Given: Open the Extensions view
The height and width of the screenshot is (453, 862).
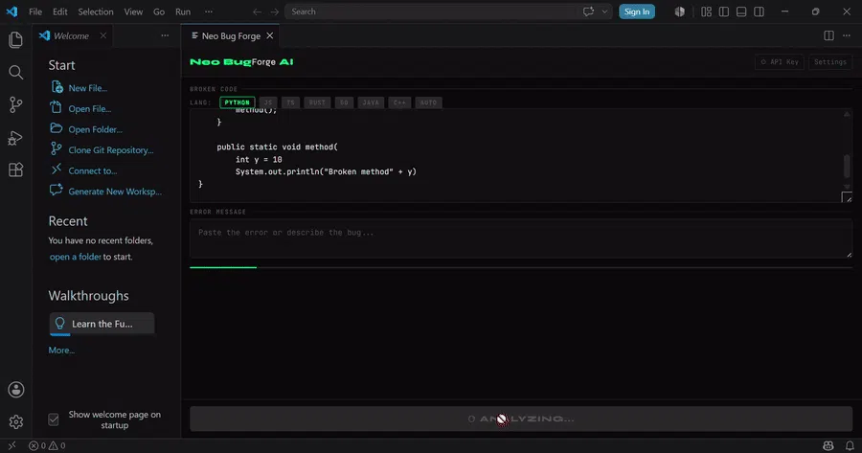Looking at the screenshot, I should pos(15,170).
